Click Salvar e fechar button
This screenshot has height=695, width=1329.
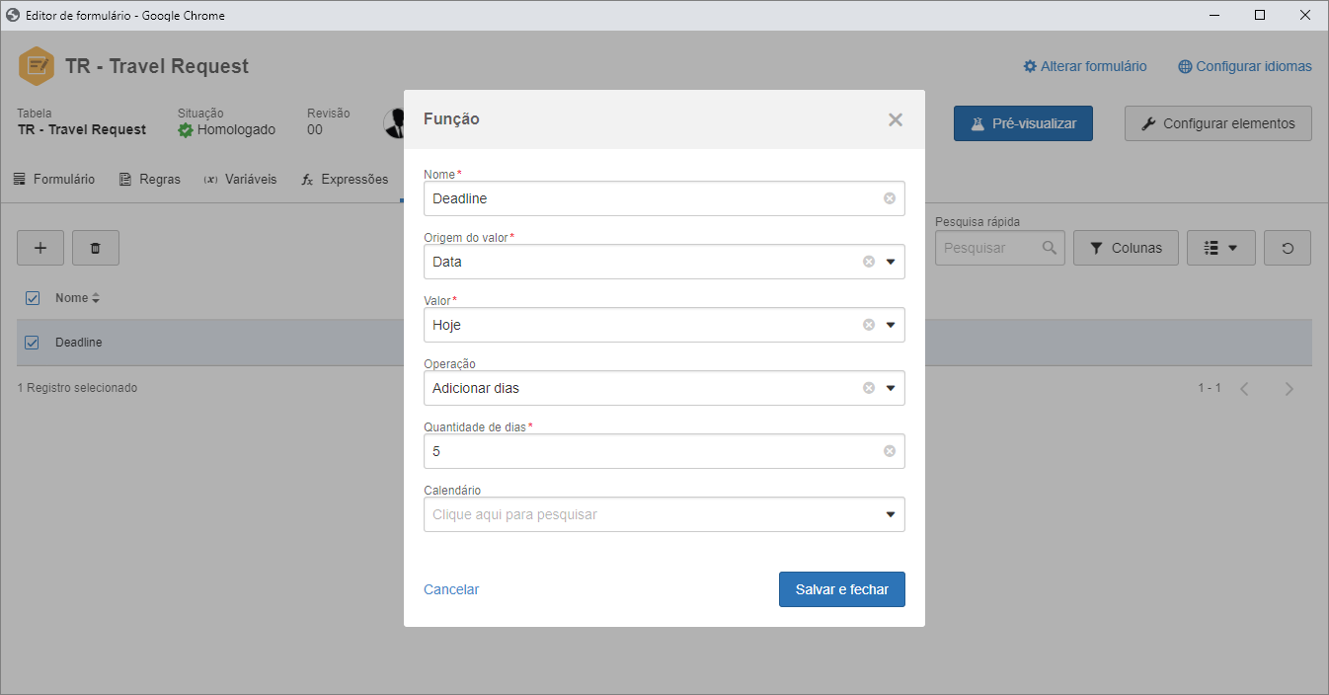pos(842,589)
